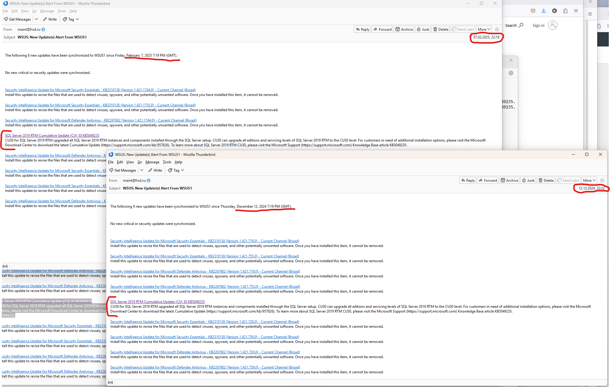Click Sign in on the browser page
Viewport: 610px width, 387px height.
pyautogui.click(x=538, y=25)
